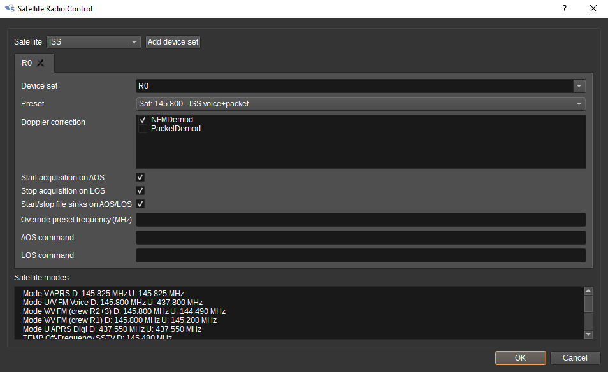Expand the Device set R0 dropdown arrow

(x=579, y=86)
